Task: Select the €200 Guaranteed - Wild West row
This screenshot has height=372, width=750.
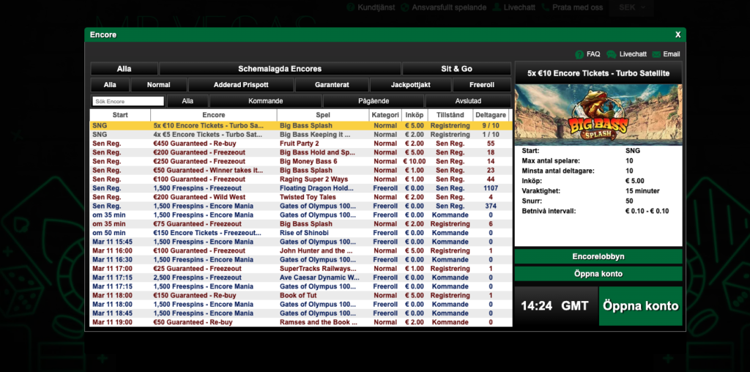Action: point(301,197)
